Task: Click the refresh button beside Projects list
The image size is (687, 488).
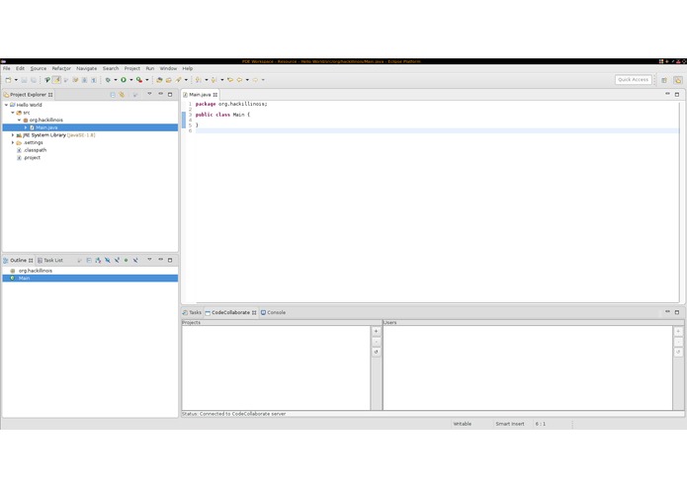Action: coord(376,352)
